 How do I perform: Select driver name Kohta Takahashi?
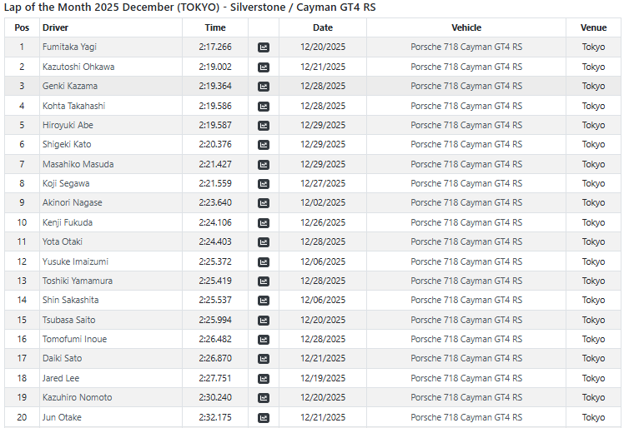pos(73,106)
